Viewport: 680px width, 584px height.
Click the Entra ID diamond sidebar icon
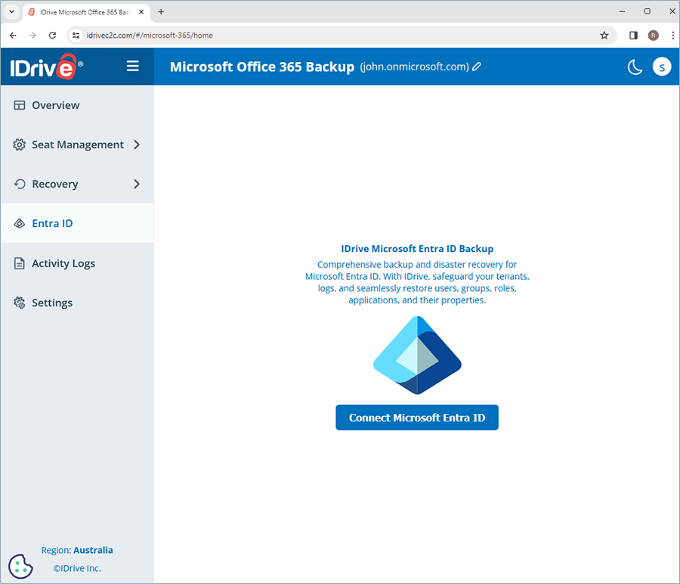[20, 224]
